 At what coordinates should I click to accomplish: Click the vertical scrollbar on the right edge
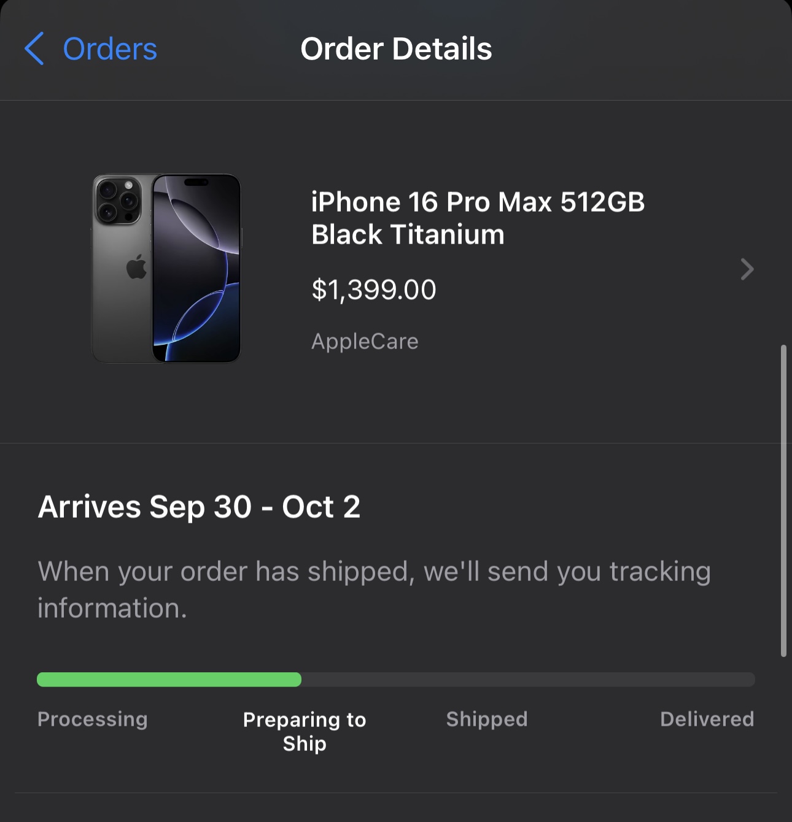tap(783, 501)
